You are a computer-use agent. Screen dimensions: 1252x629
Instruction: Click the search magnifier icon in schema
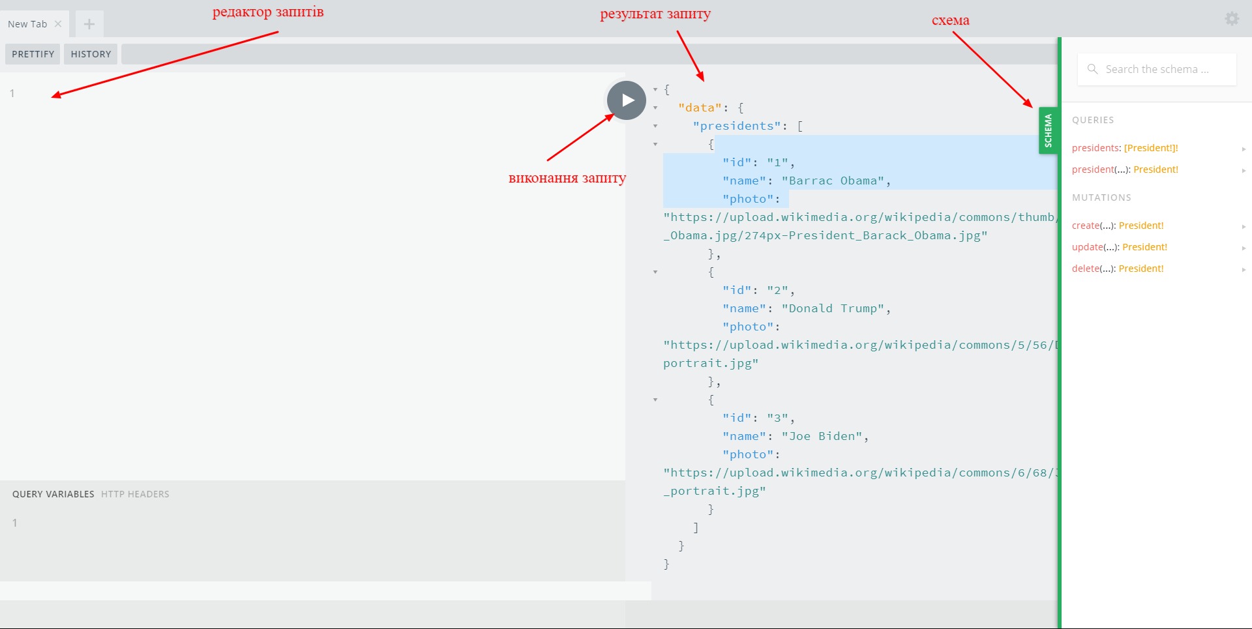coord(1092,69)
